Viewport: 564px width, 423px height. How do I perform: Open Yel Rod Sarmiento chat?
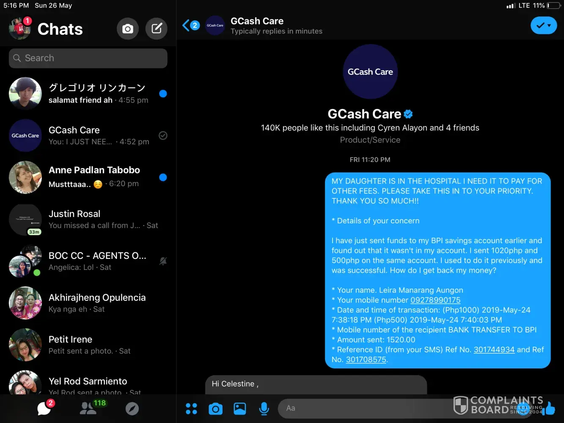pos(88,382)
